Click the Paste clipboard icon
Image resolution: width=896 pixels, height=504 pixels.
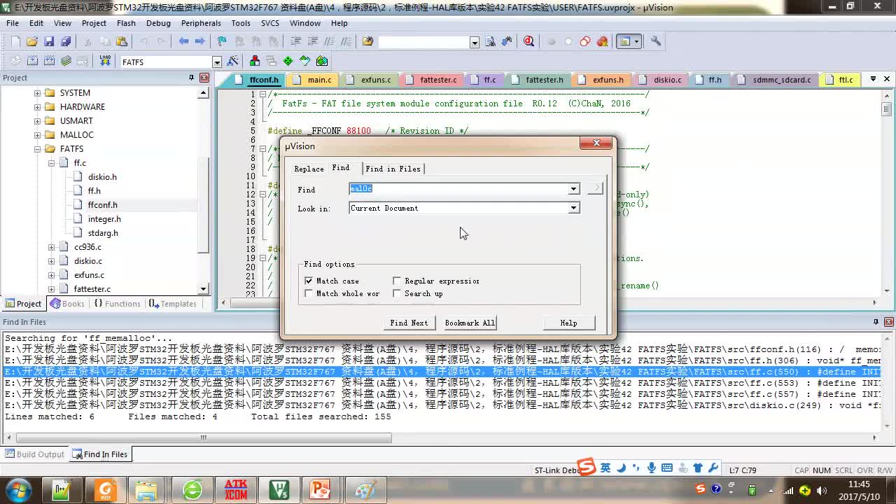point(122,41)
